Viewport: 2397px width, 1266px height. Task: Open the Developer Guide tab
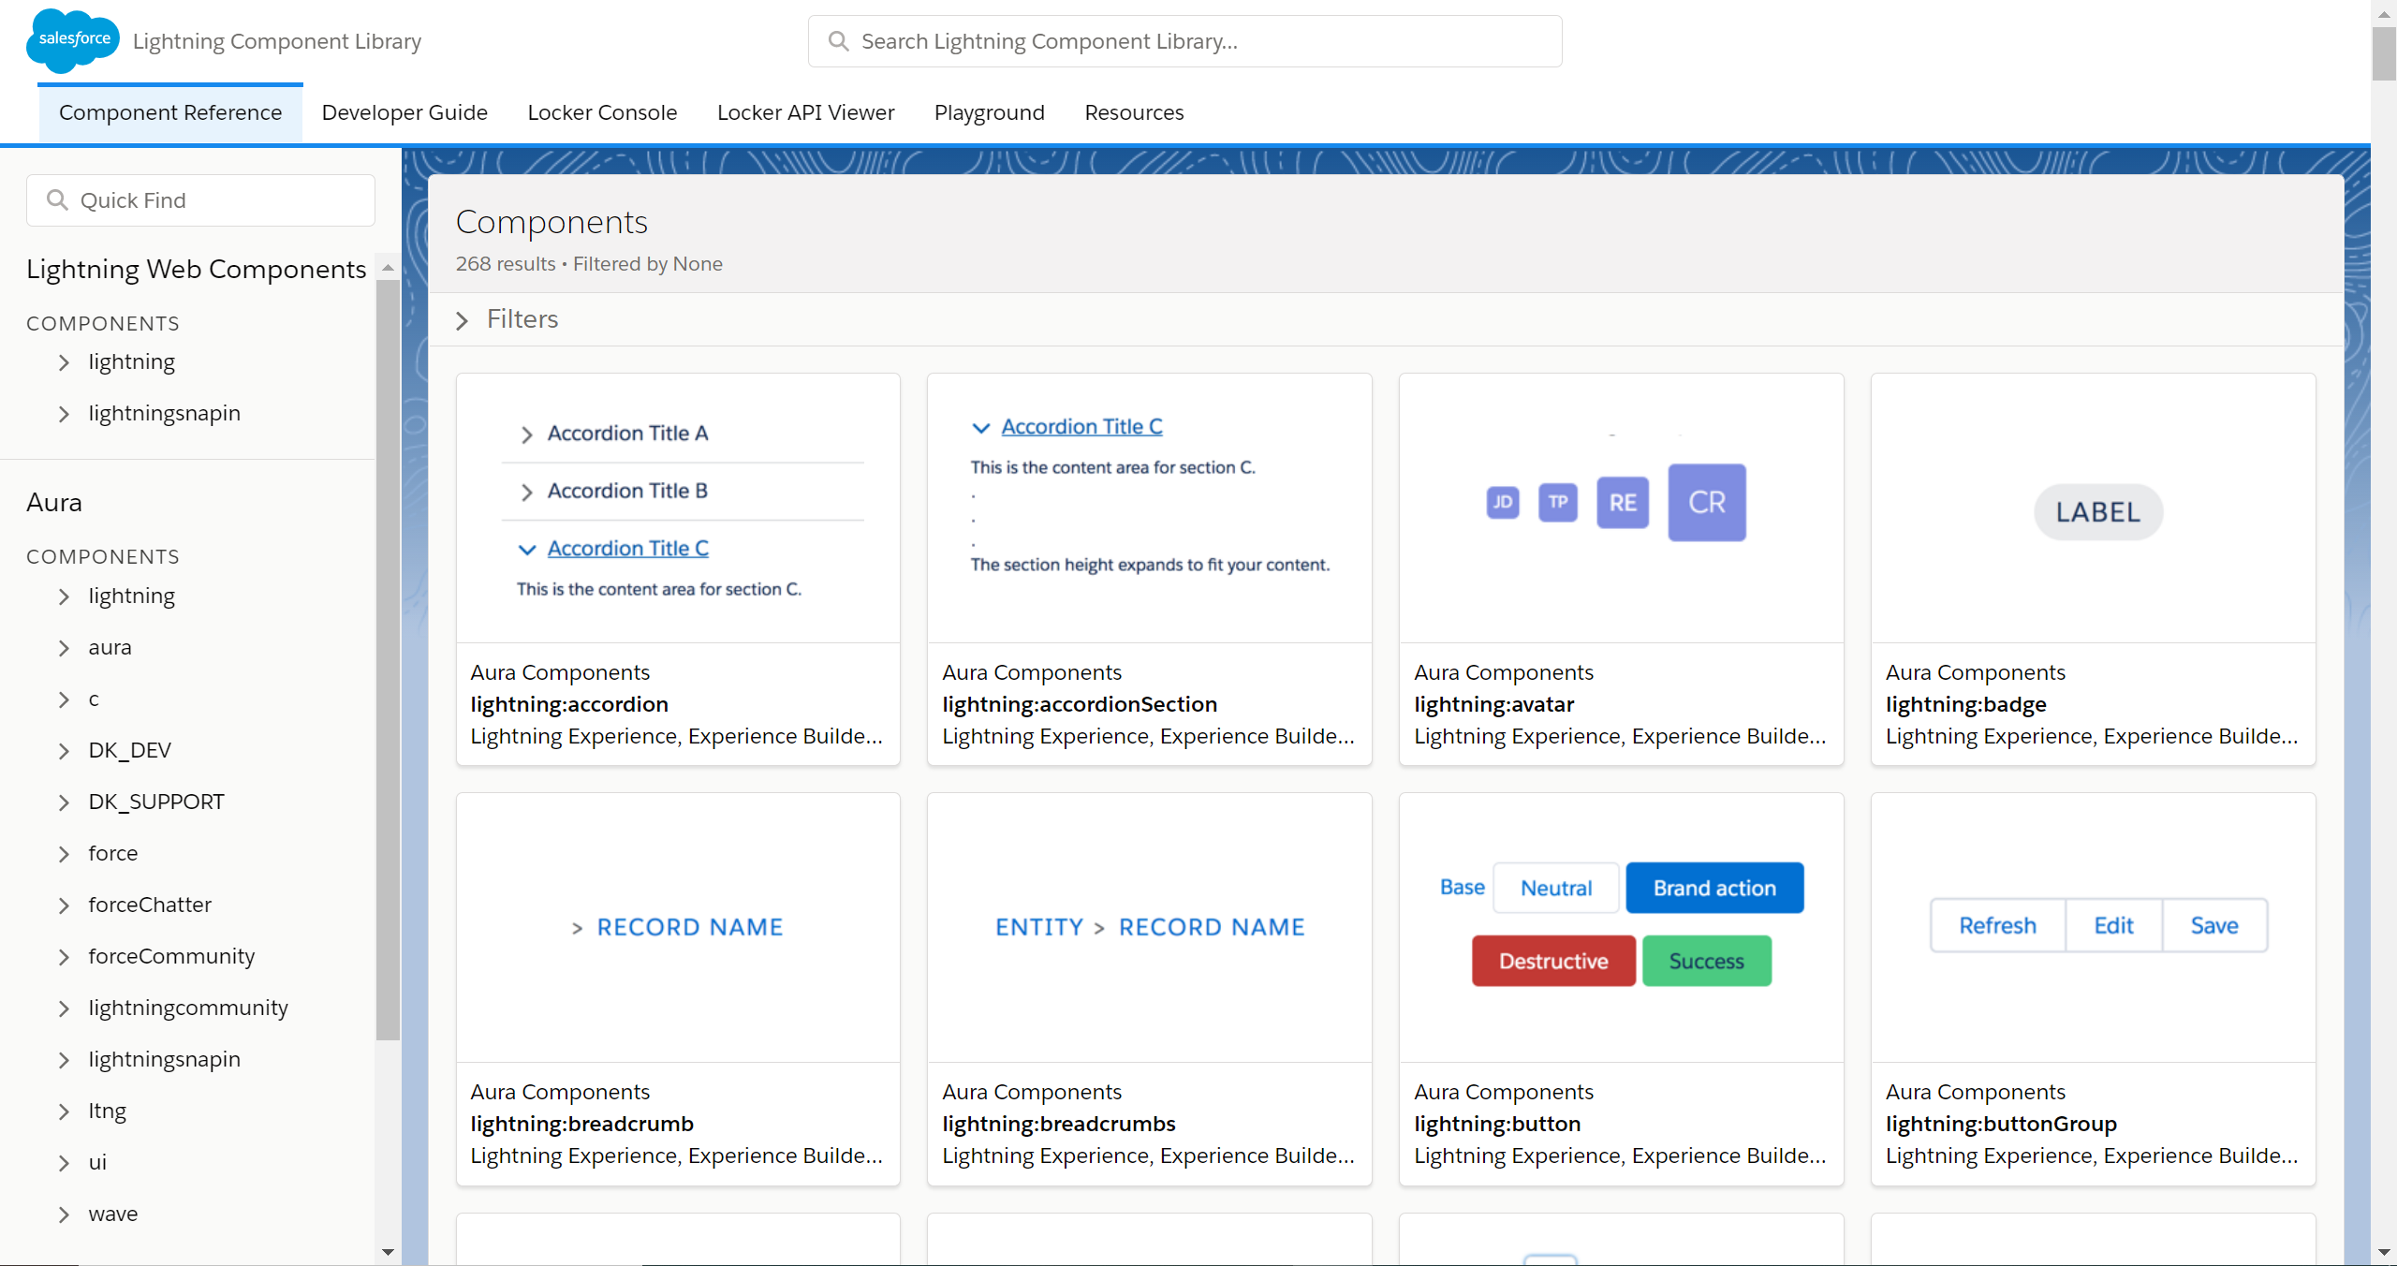click(x=404, y=112)
